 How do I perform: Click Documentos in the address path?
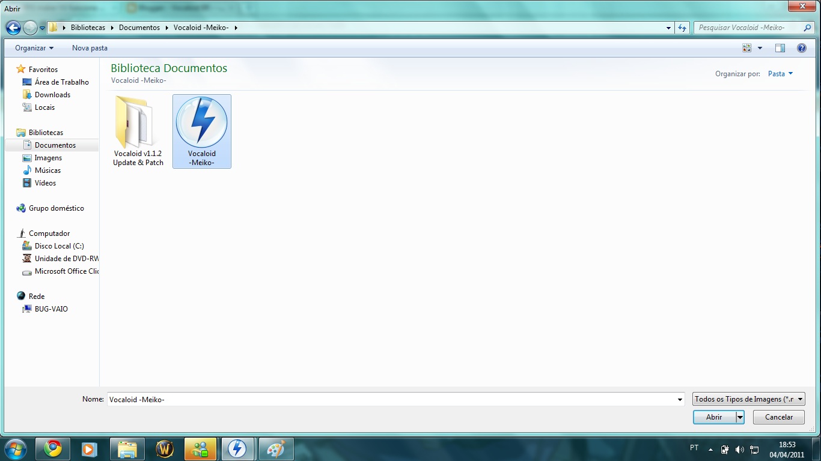(139, 28)
